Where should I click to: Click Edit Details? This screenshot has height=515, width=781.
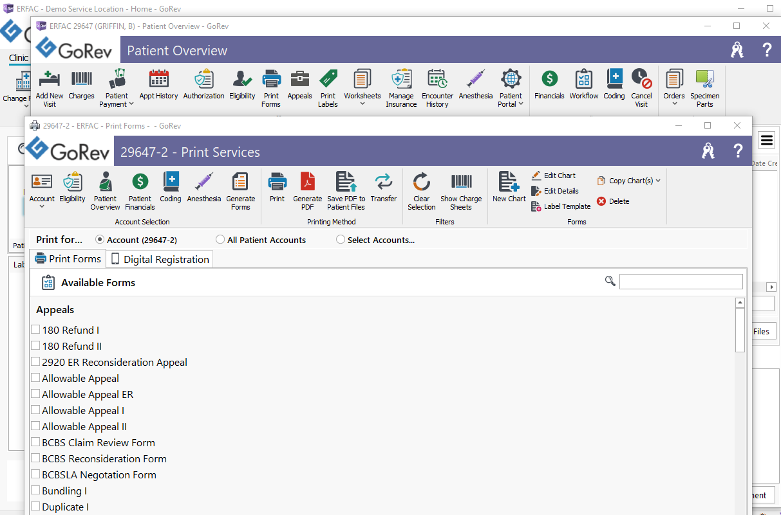click(554, 191)
